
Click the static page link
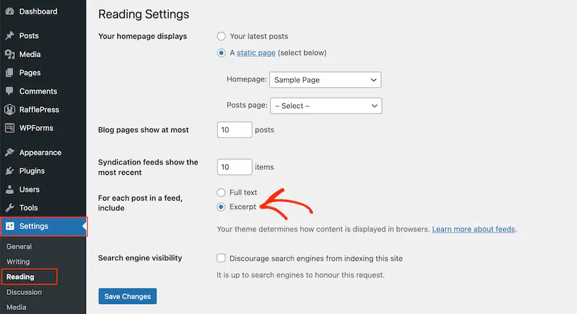click(256, 53)
